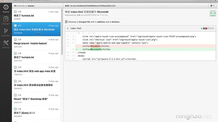Open the Branches tab
This screenshot has width=218, height=122.
point(6,33)
